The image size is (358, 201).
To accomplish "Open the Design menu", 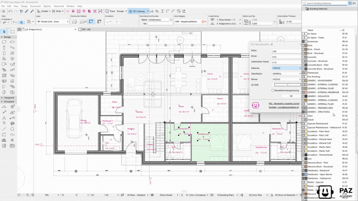I will pyautogui.click(x=24, y=6).
